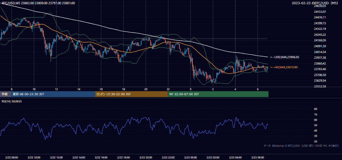Click the RSI scale value 60
The height and width of the screenshot is (160, 342).
point(316,120)
